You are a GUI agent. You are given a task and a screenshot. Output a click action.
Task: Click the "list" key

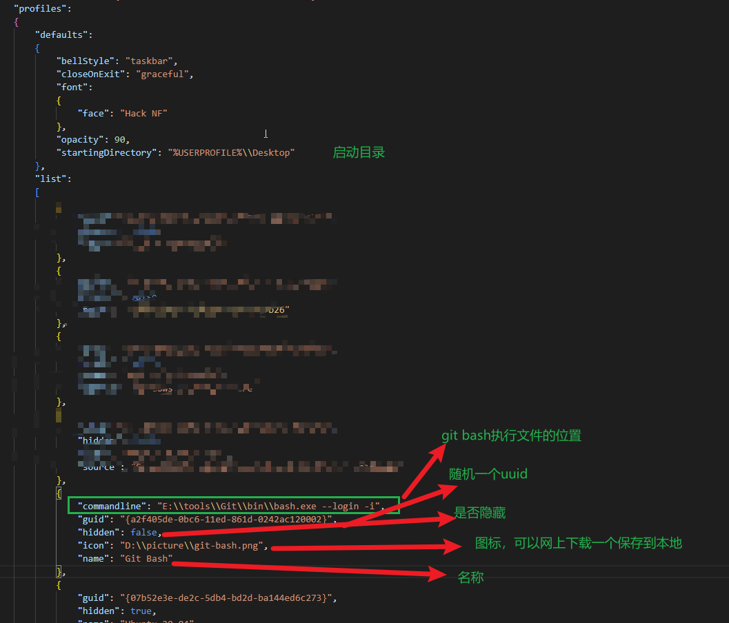(x=53, y=178)
